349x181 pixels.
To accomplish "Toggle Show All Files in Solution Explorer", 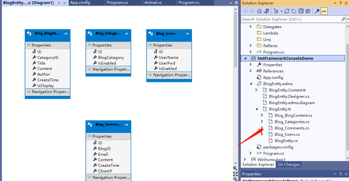I will click(x=308, y=11).
